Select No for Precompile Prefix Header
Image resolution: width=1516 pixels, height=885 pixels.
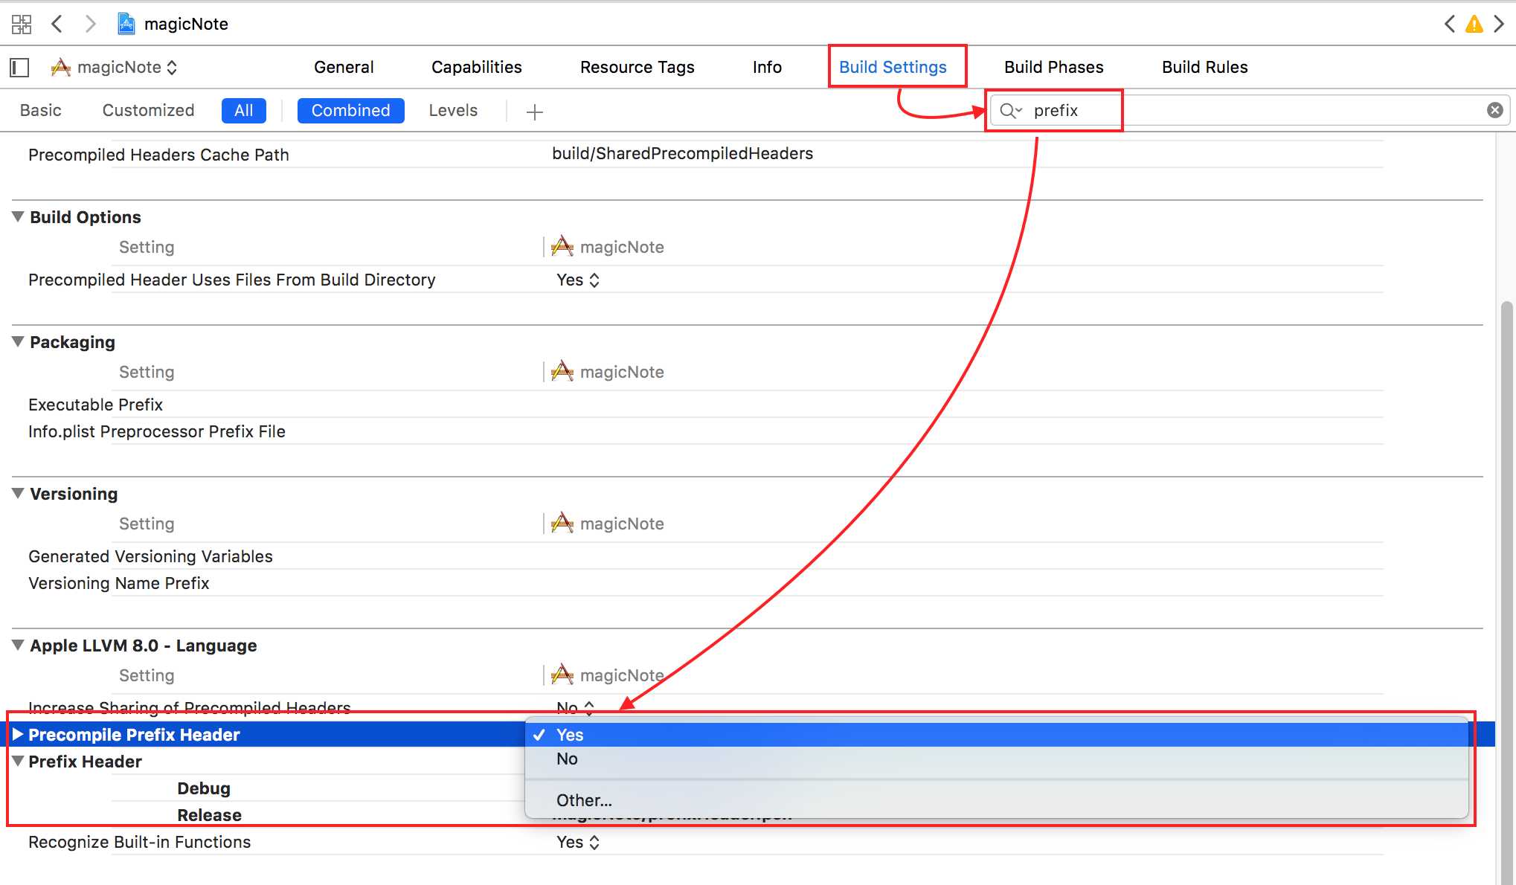(567, 758)
